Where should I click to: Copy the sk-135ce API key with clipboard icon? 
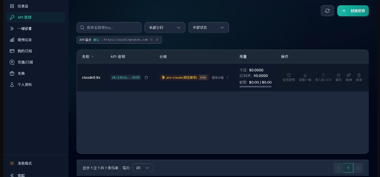point(146,77)
